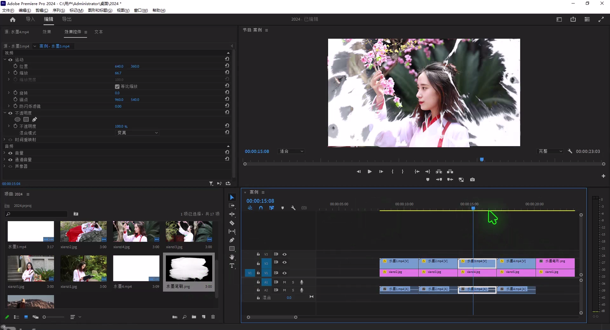Open the Sequence menu
This screenshot has width=610, height=330.
[x=59, y=10]
